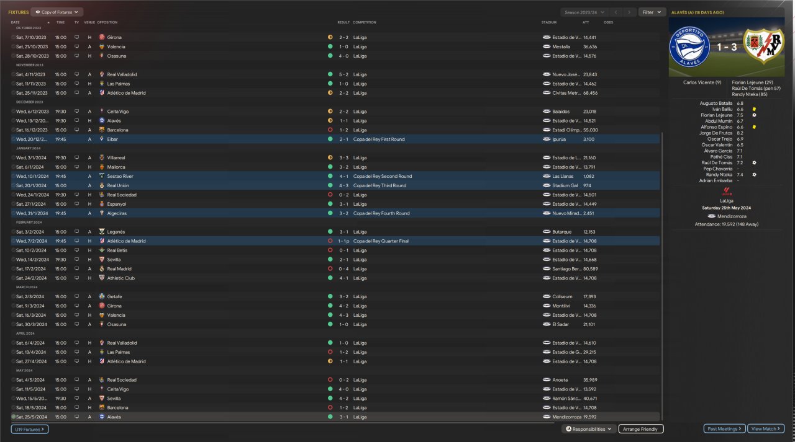Click the Rayo Vallecano crest in match panel
Screen dimensions: 795x442
pyautogui.click(x=765, y=47)
